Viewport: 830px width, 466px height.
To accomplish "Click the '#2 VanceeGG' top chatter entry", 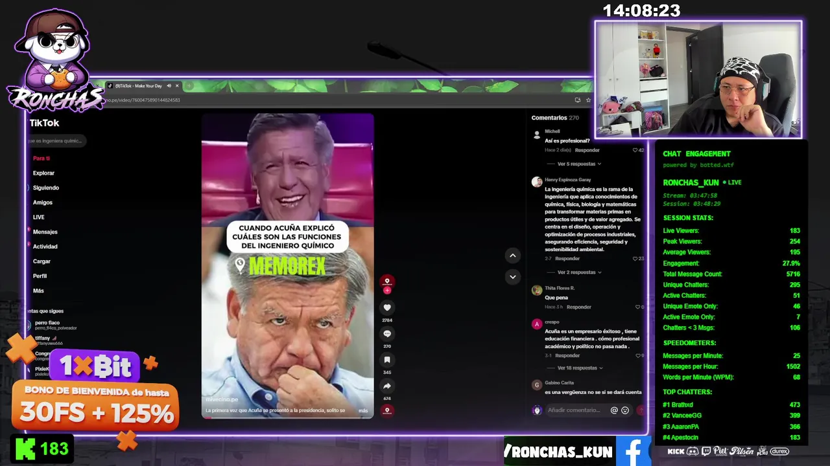I will pyautogui.click(x=731, y=416).
